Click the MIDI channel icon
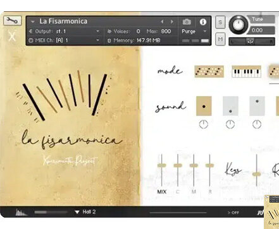Screen dimensions: 279x229 (x=31, y=40)
